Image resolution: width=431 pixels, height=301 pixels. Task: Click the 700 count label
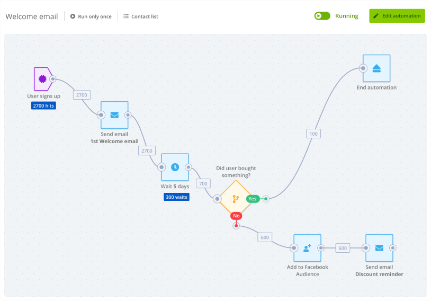click(203, 183)
